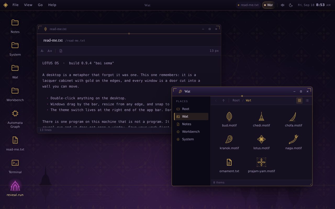The width and height of the screenshot is (335, 209).
Task: Select Wat in the Places sidebar
Action: [191, 117]
